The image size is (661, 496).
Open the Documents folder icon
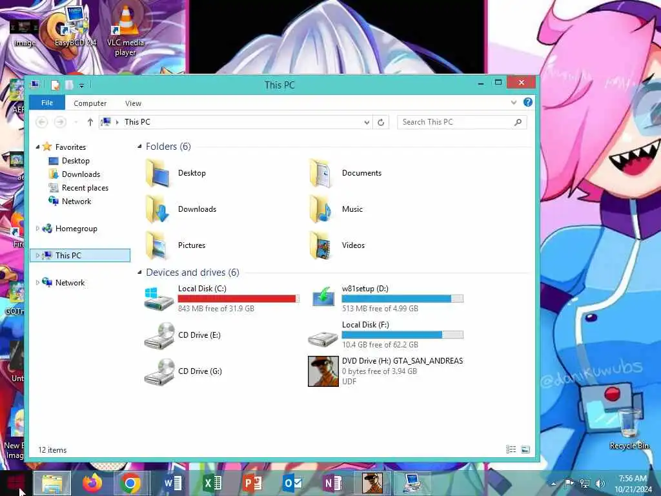click(x=321, y=173)
